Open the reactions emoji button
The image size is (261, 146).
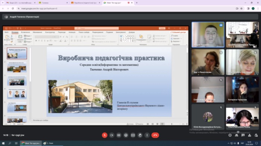coord(126,135)
